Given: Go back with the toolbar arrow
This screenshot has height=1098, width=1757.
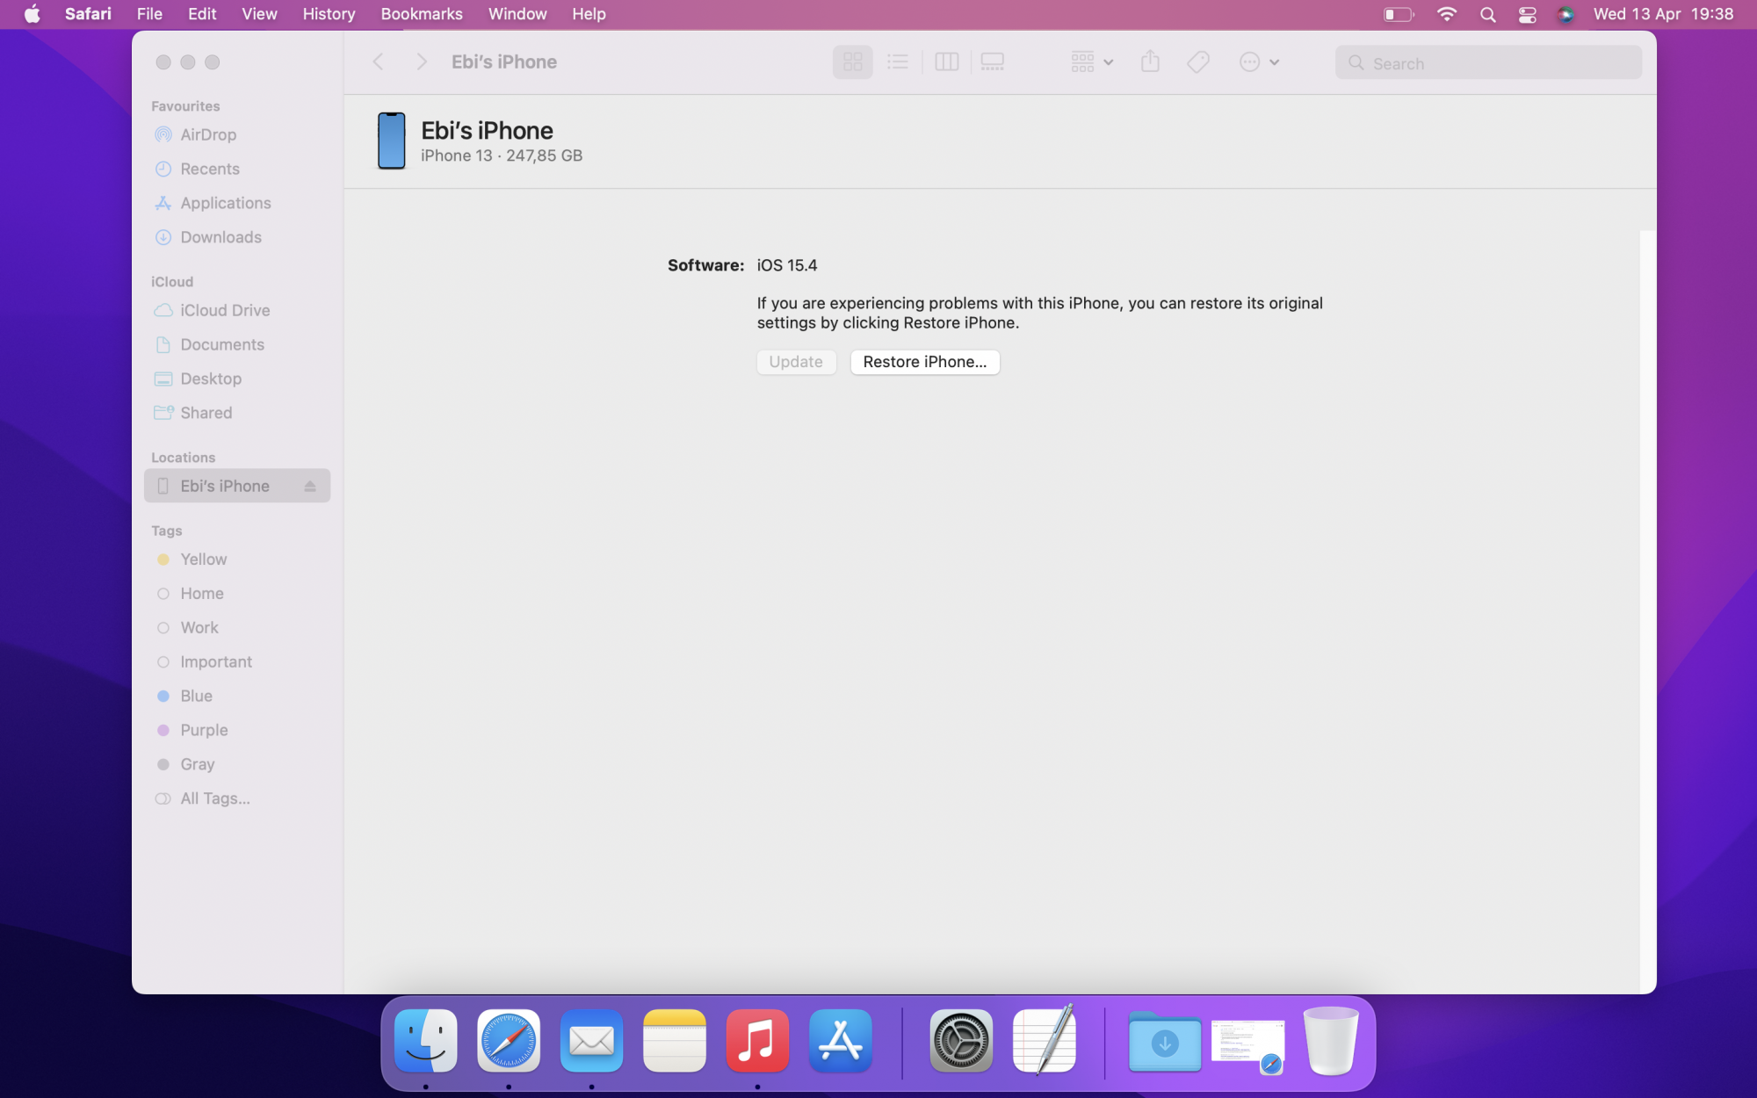Looking at the screenshot, I should 378,61.
